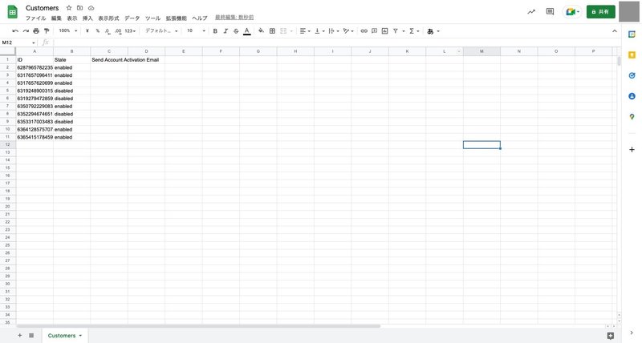
Task: Open the 挿入 menu
Action: tap(87, 18)
